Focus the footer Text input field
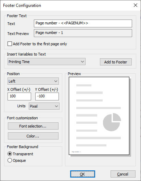This screenshot has width=141, height=181. click(83, 23)
